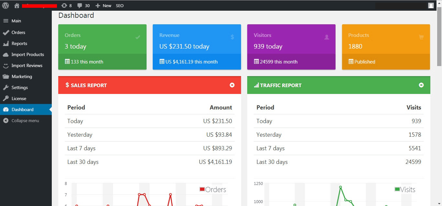442x206 pixels.
Task: Click US $231.50 today on Revenue card
Action: tap(184, 46)
